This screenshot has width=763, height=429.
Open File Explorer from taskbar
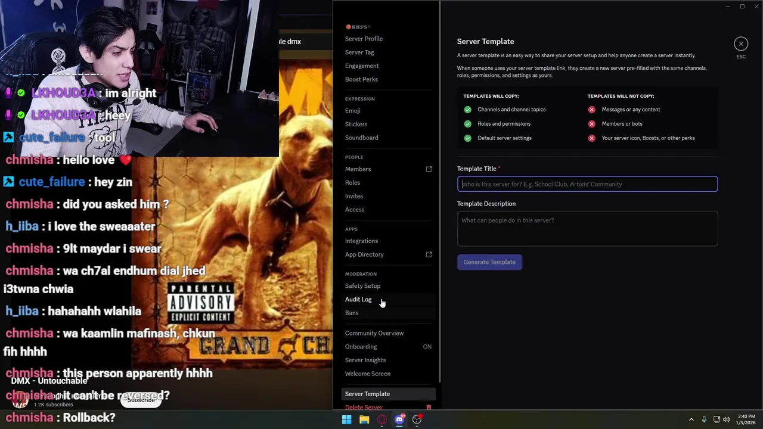(x=364, y=419)
